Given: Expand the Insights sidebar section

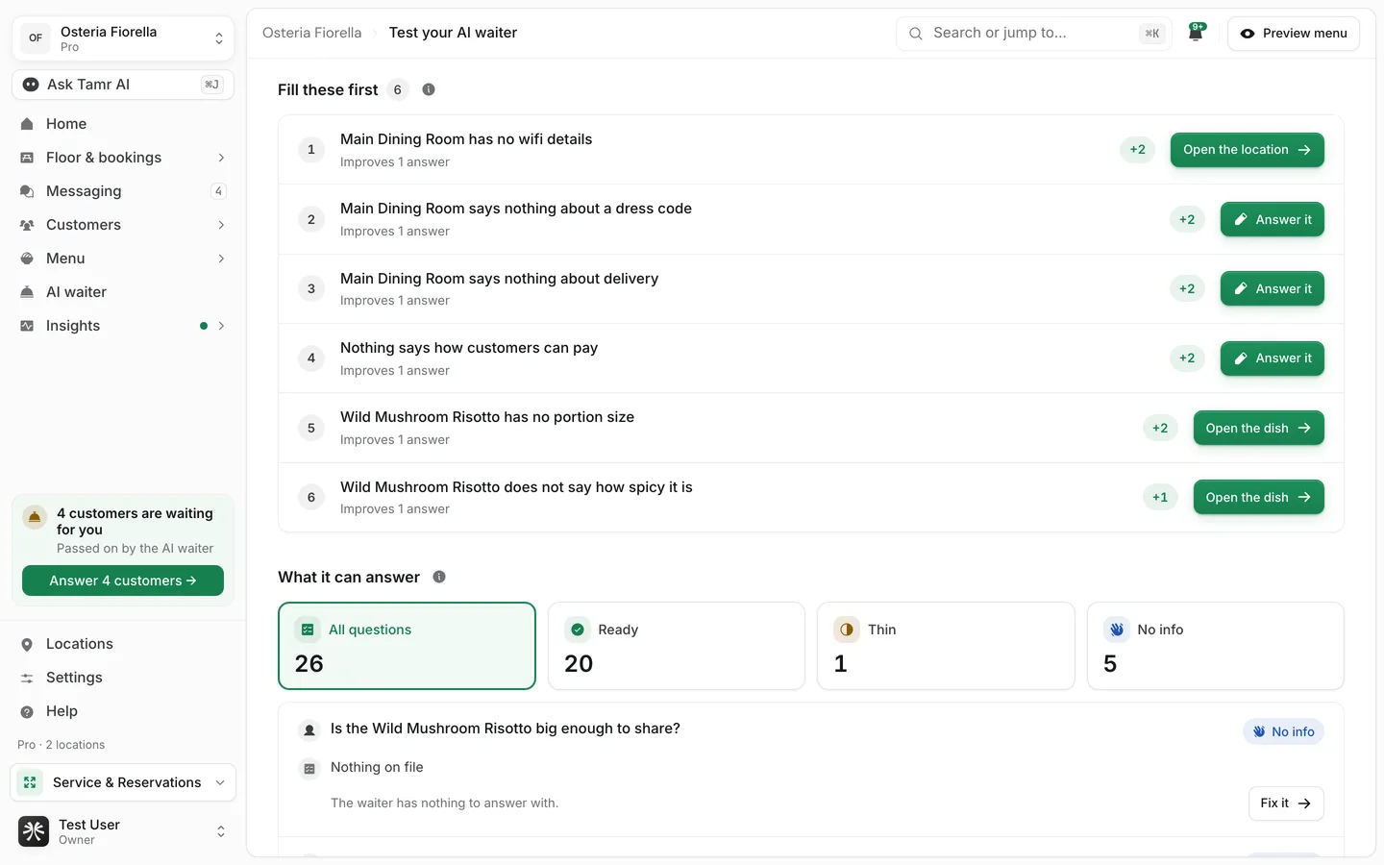Looking at the screenshot, I should click(221, 326).
